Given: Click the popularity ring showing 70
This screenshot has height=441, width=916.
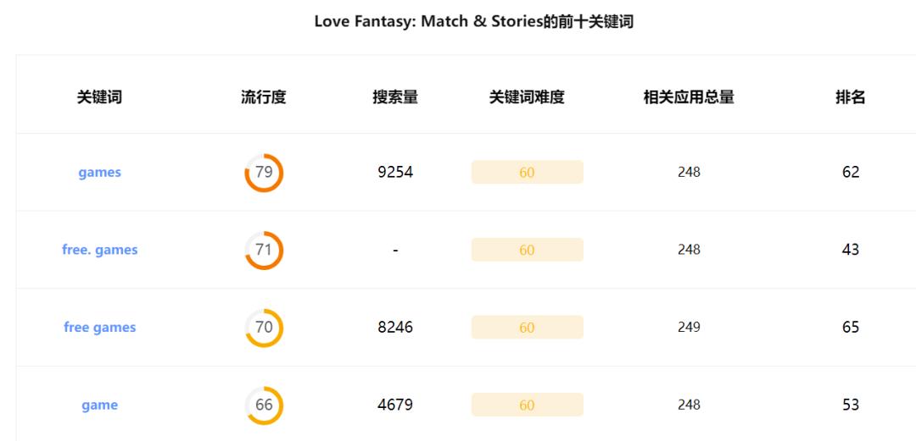Looking at the screenshot, I should point(264,328).
